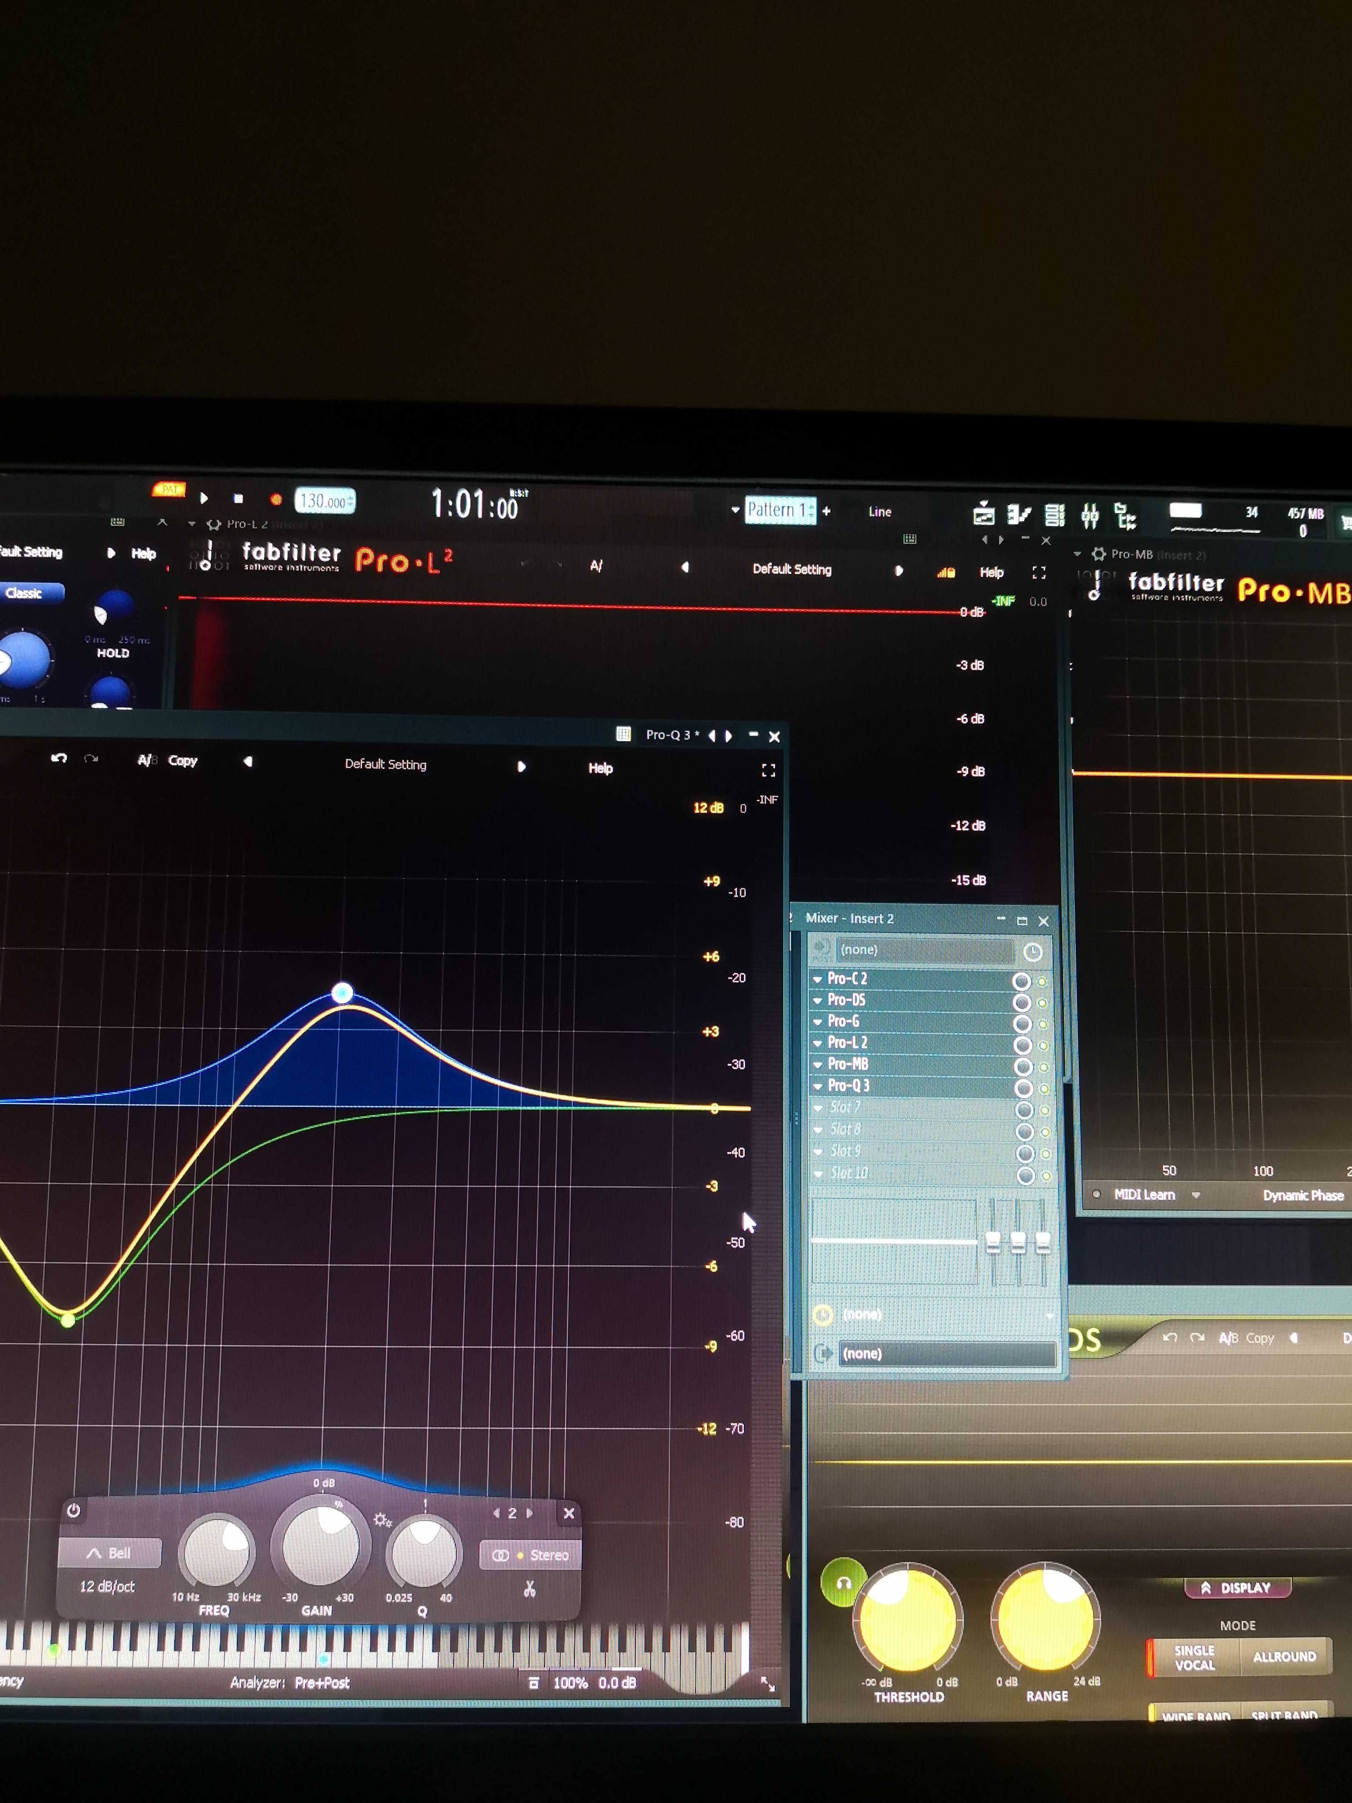This screenshot has width=1352, height=1803.
Task: Open mixer output routing (none) field
Action: [x=947, y=1354]
